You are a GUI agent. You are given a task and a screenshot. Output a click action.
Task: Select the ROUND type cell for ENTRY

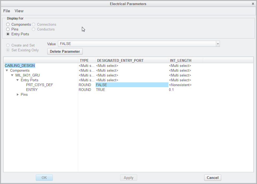pyautogui.click(x=85, y=90)
